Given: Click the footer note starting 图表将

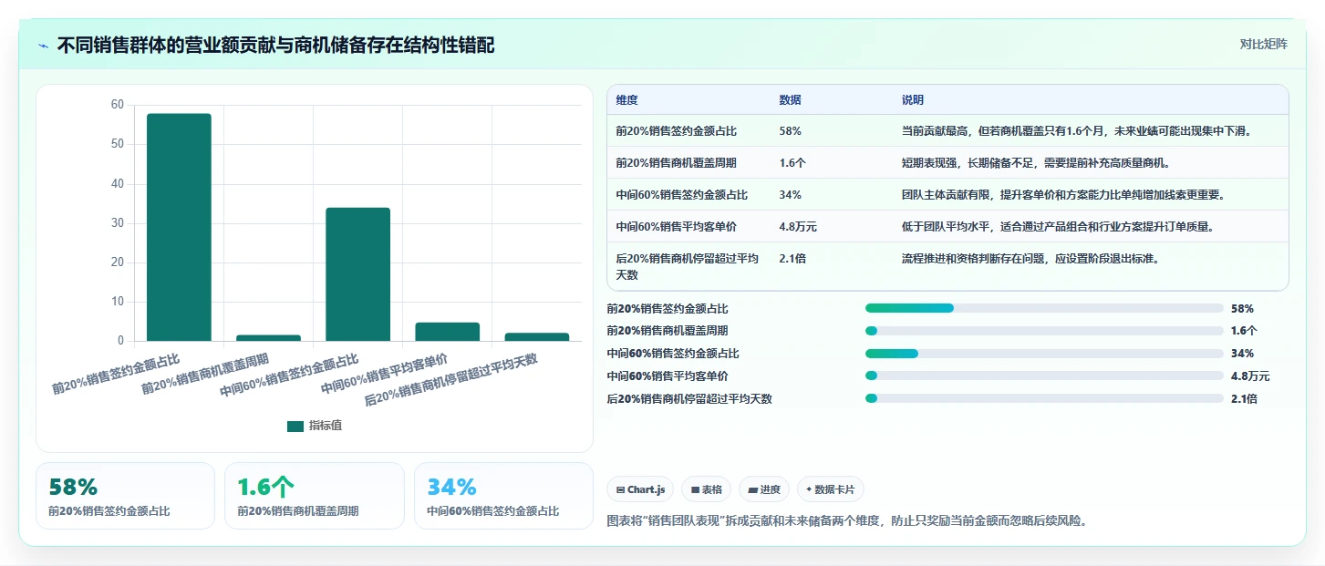Looking at the screenshot, I should tap(847, 521).
